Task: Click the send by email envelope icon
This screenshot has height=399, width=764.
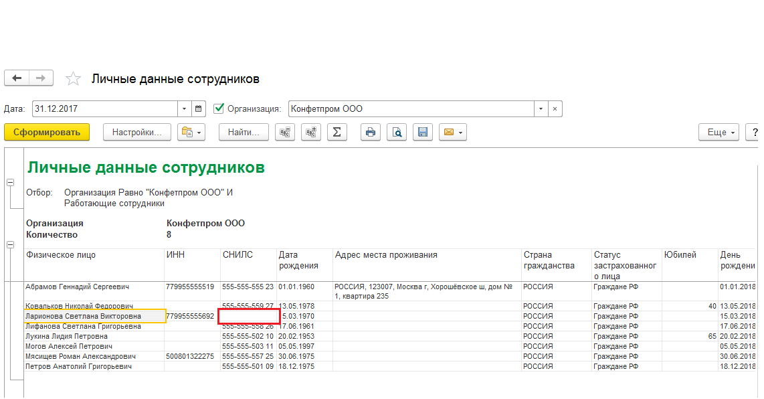Action: (452, 133)
